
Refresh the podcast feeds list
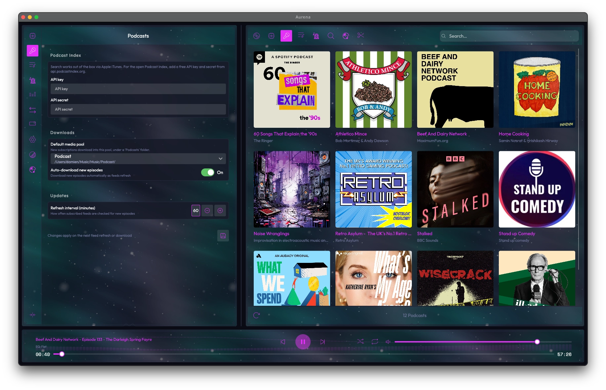[256, 315]
